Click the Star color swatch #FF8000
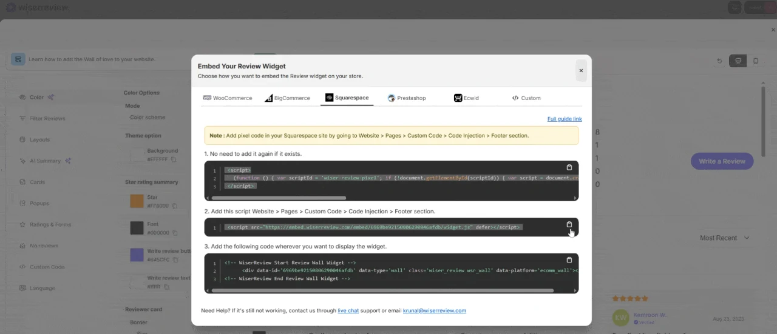The width and height of the screenshot is (777, 334). click(x=137, y=201)
